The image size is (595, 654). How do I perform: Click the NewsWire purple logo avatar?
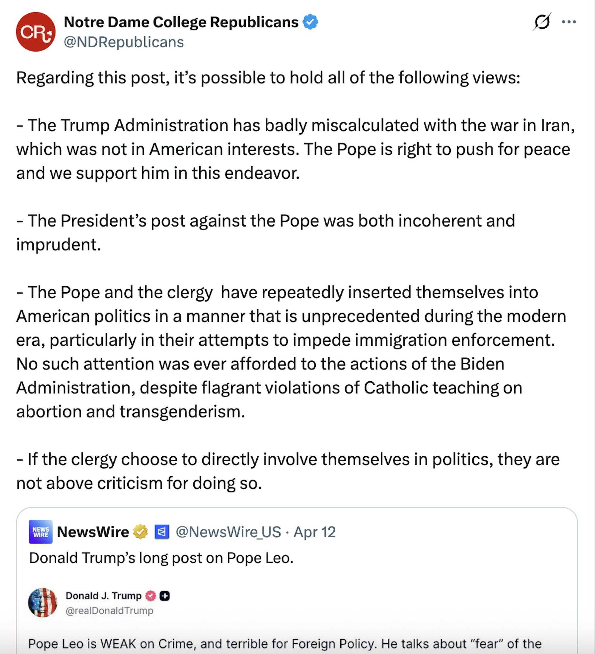coord(40,532)
